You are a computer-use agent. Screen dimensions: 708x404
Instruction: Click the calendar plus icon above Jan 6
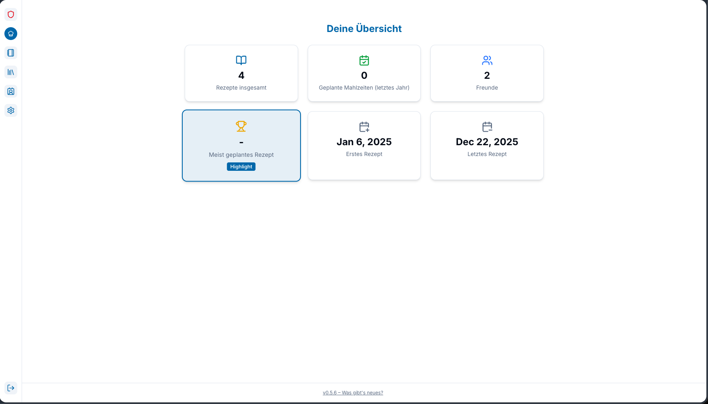(364, 127)
